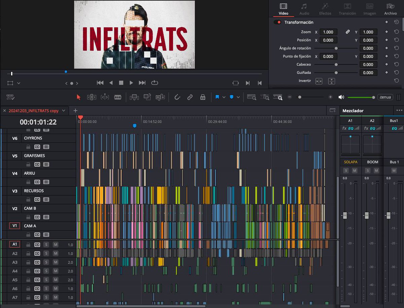
Task: Add keyframe for Cabeceo with diamond icon
Action: pos(386,64)
